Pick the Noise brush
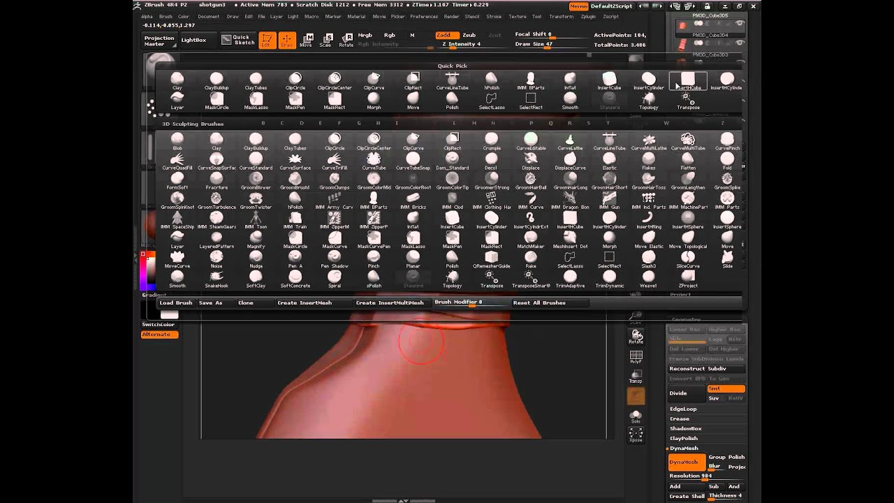The image size is (894, 503). (217, 259)
